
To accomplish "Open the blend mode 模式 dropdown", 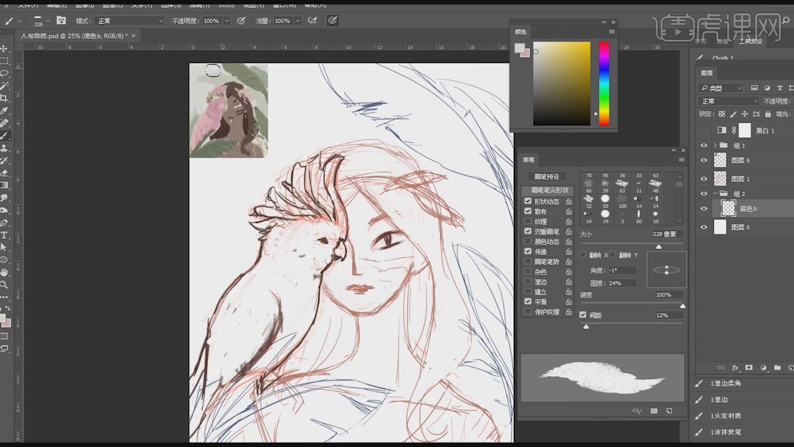I will [x=130, y=20].
